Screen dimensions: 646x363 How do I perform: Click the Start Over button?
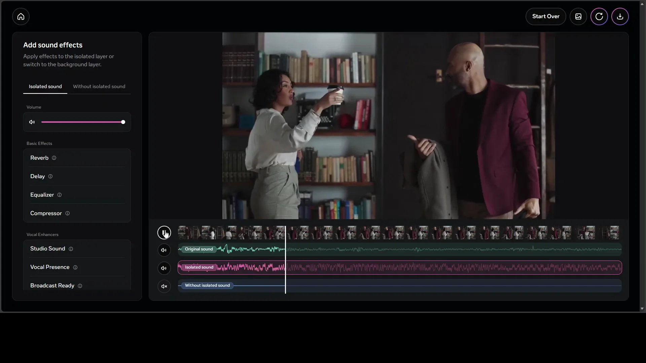click(x=545, y=16)
